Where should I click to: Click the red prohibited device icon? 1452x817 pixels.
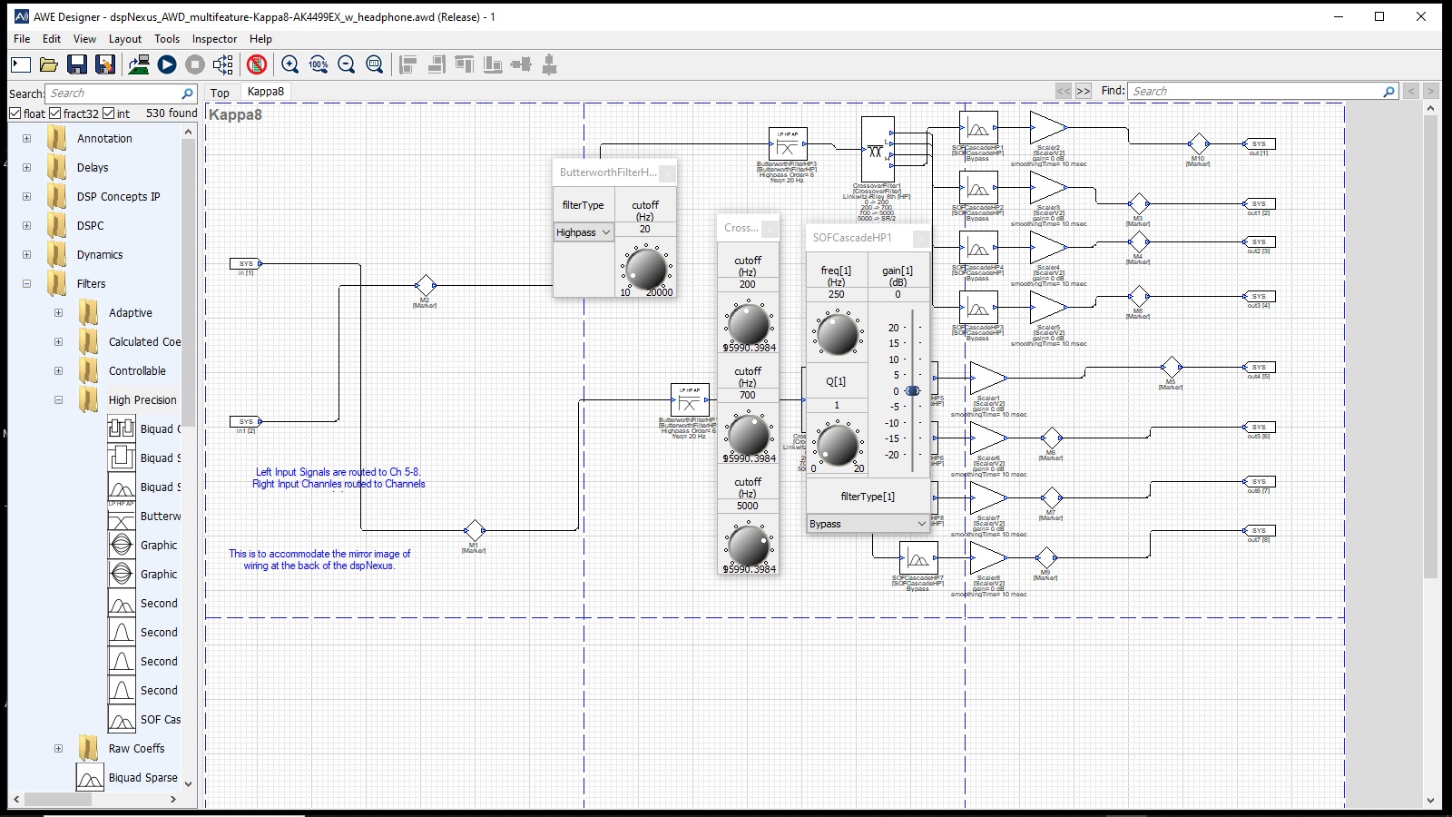257,64
